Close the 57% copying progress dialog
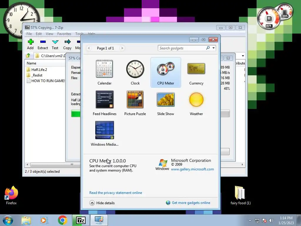 228,58
